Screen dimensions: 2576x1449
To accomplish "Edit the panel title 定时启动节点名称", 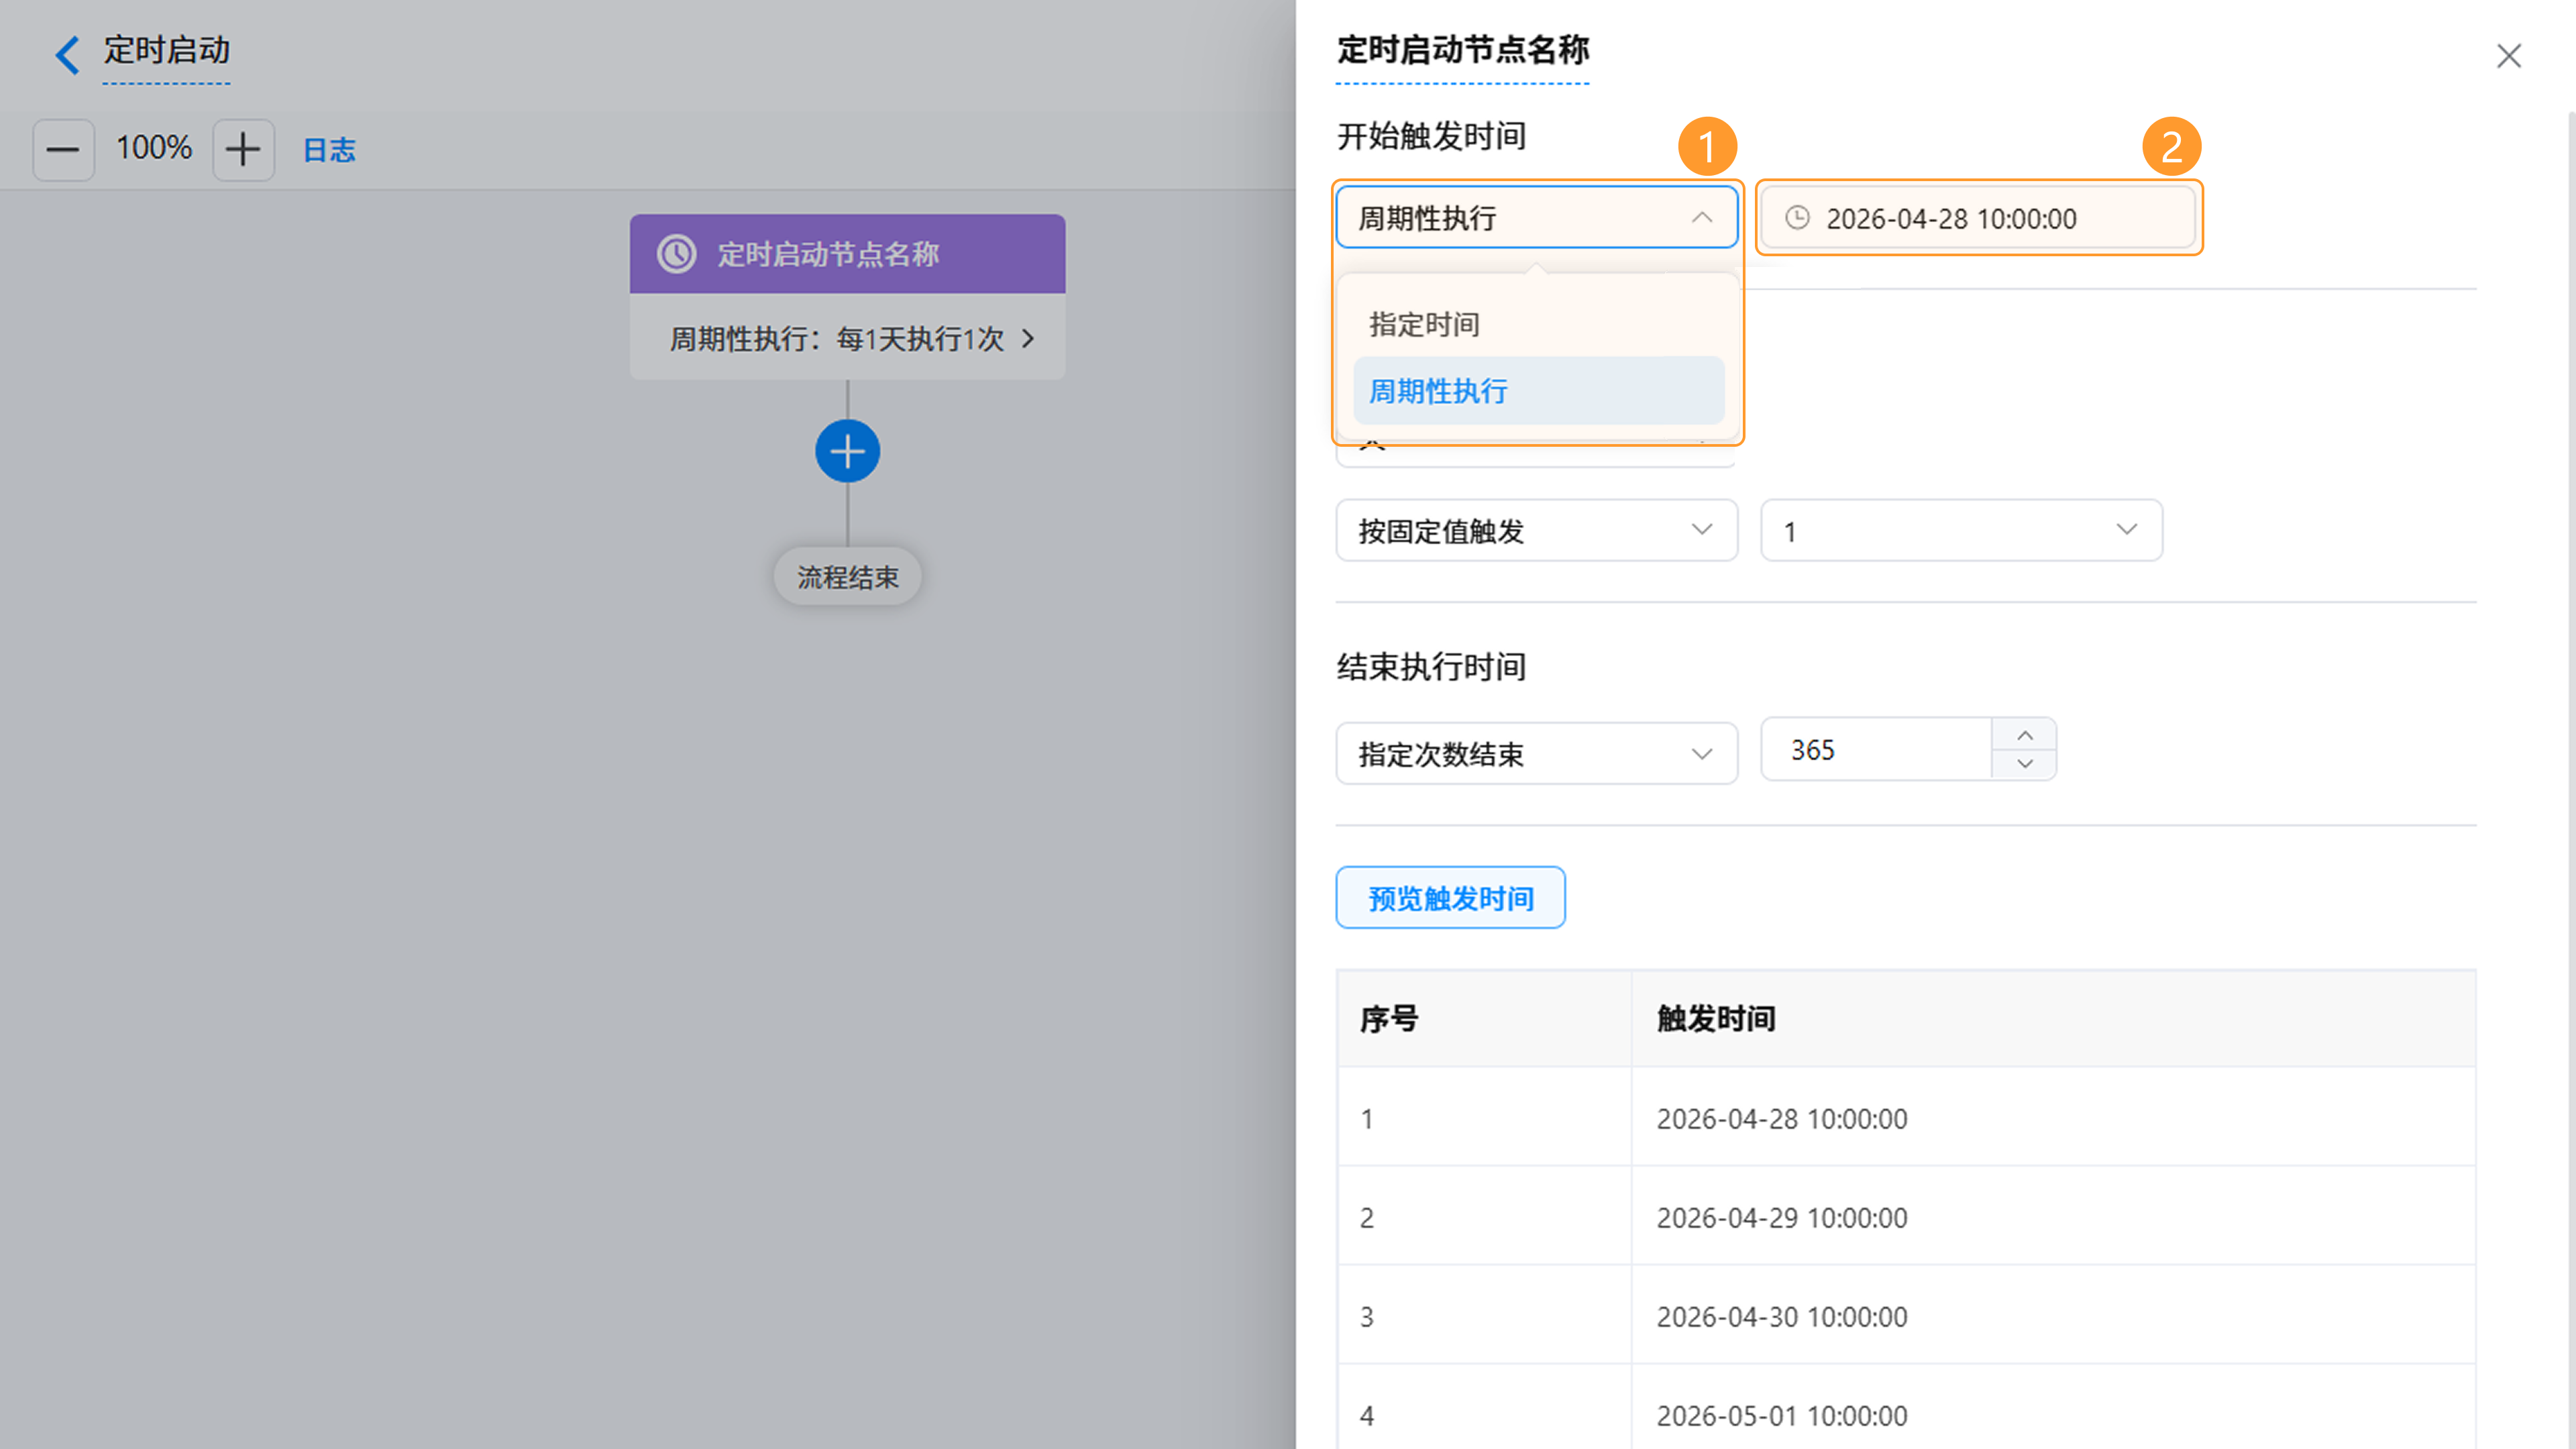I will point(1462,50).
